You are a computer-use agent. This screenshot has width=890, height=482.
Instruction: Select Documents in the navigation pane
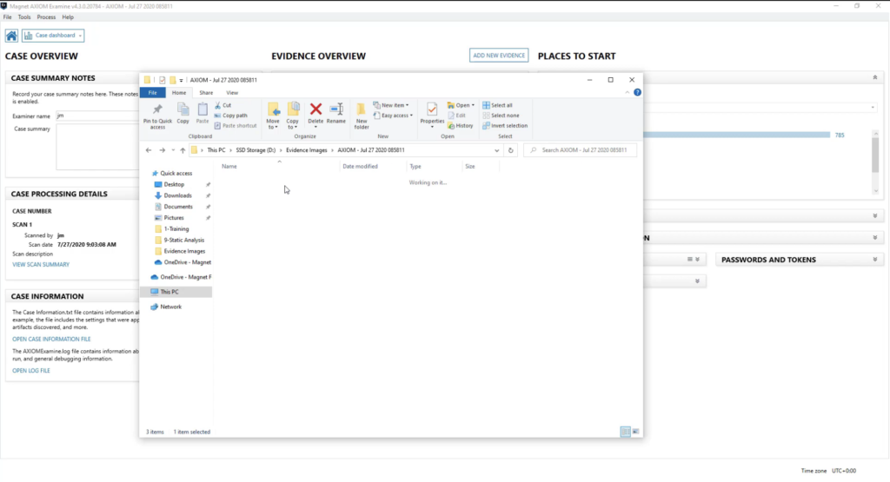click(x=178, y=207)
